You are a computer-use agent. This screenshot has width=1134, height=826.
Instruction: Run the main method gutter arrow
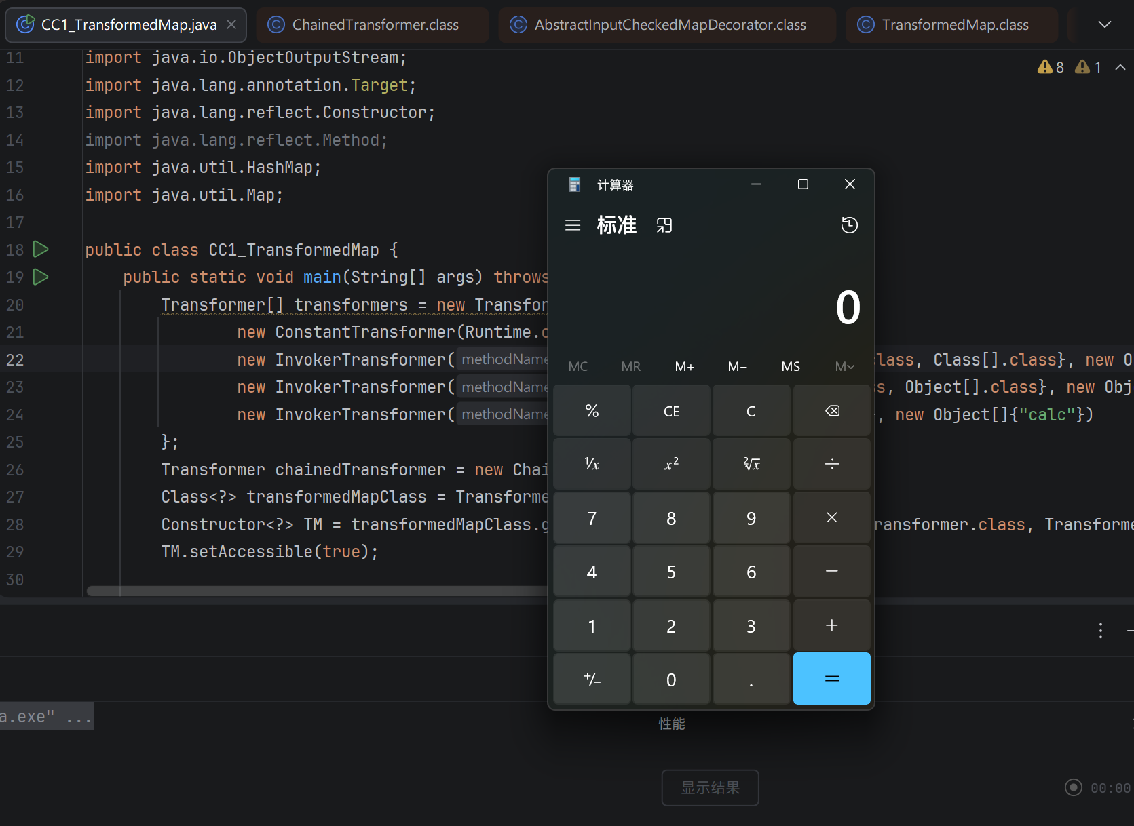pyautogui.click(x=41, y=277)
